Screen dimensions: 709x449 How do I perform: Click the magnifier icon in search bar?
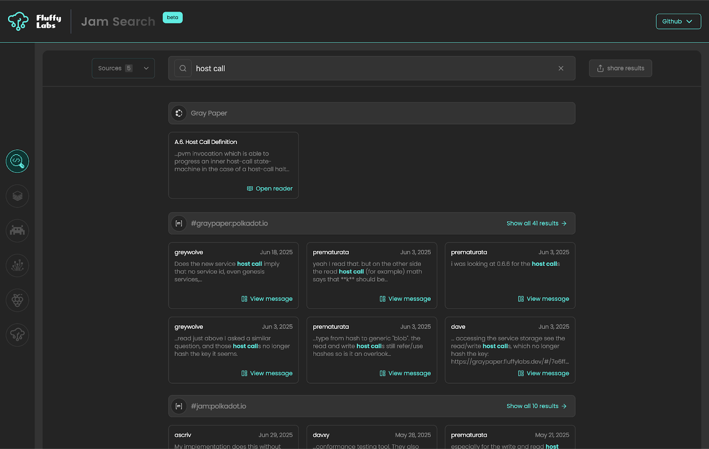(183, 68)
